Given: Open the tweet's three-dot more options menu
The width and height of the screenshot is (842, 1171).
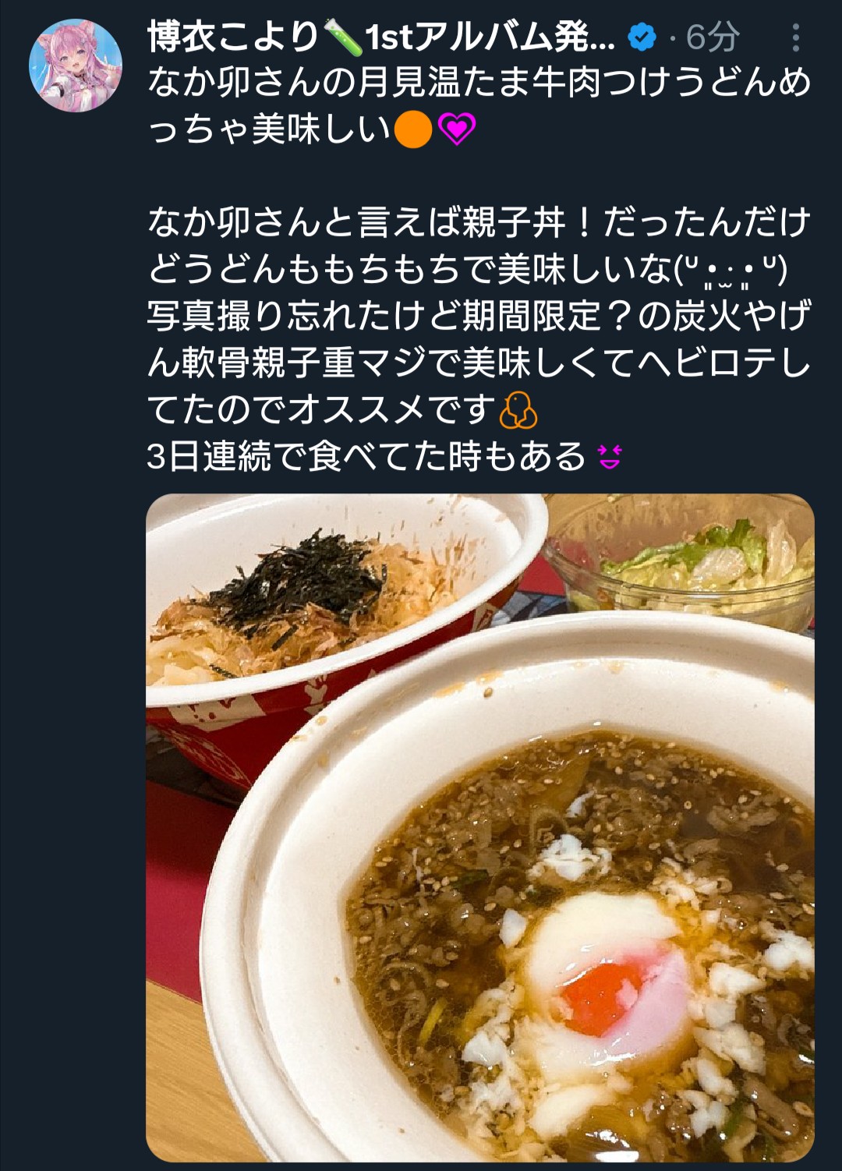Looking at the screenshot, I should 795,37.
